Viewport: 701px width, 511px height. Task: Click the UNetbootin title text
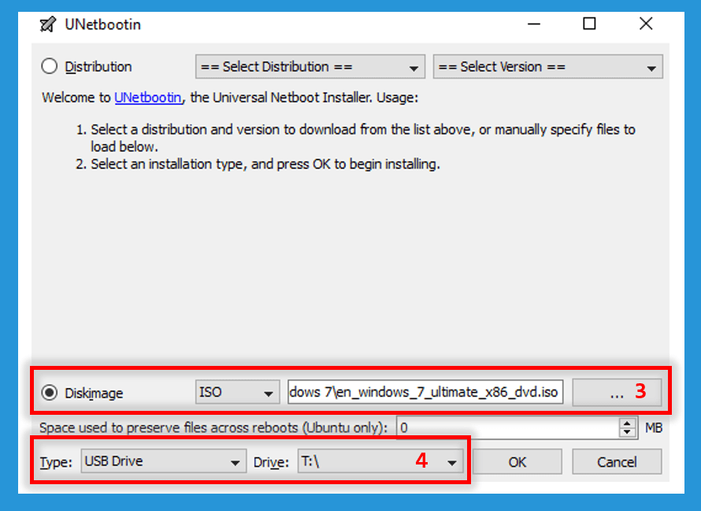coord(103,24)
